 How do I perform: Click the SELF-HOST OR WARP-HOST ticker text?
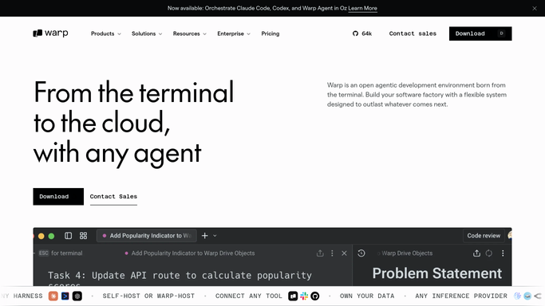[x=148, y=296]
